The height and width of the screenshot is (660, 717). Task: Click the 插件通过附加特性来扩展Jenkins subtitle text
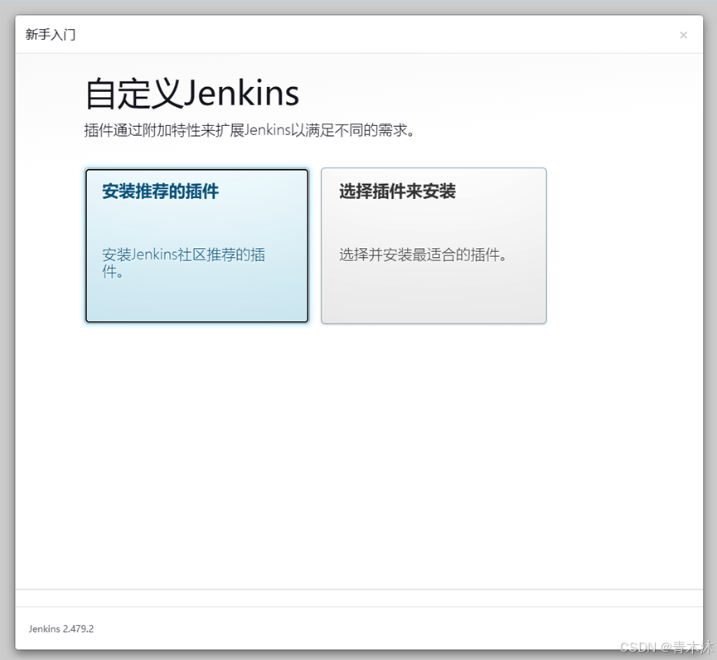click(x=249, y=130)
